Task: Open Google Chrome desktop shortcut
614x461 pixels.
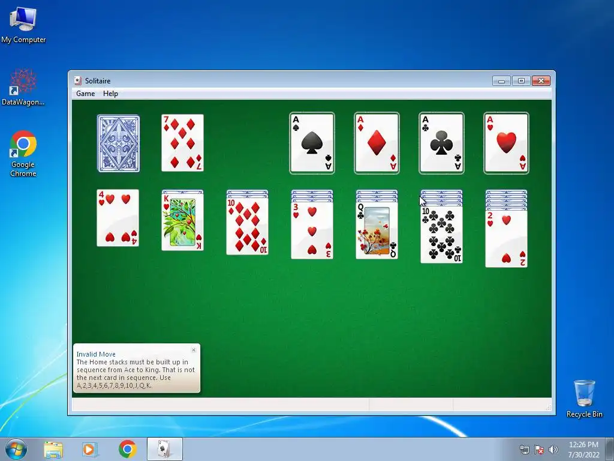Action: (23, 154)
